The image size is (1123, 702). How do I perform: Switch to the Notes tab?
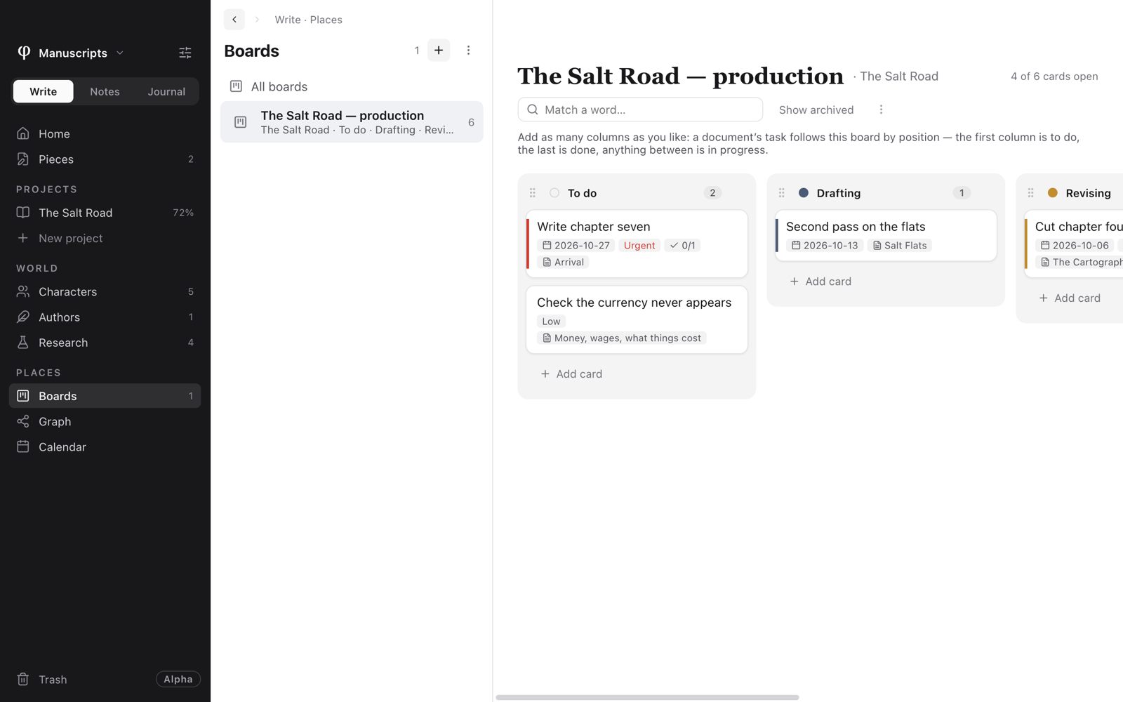pos(105,91)
